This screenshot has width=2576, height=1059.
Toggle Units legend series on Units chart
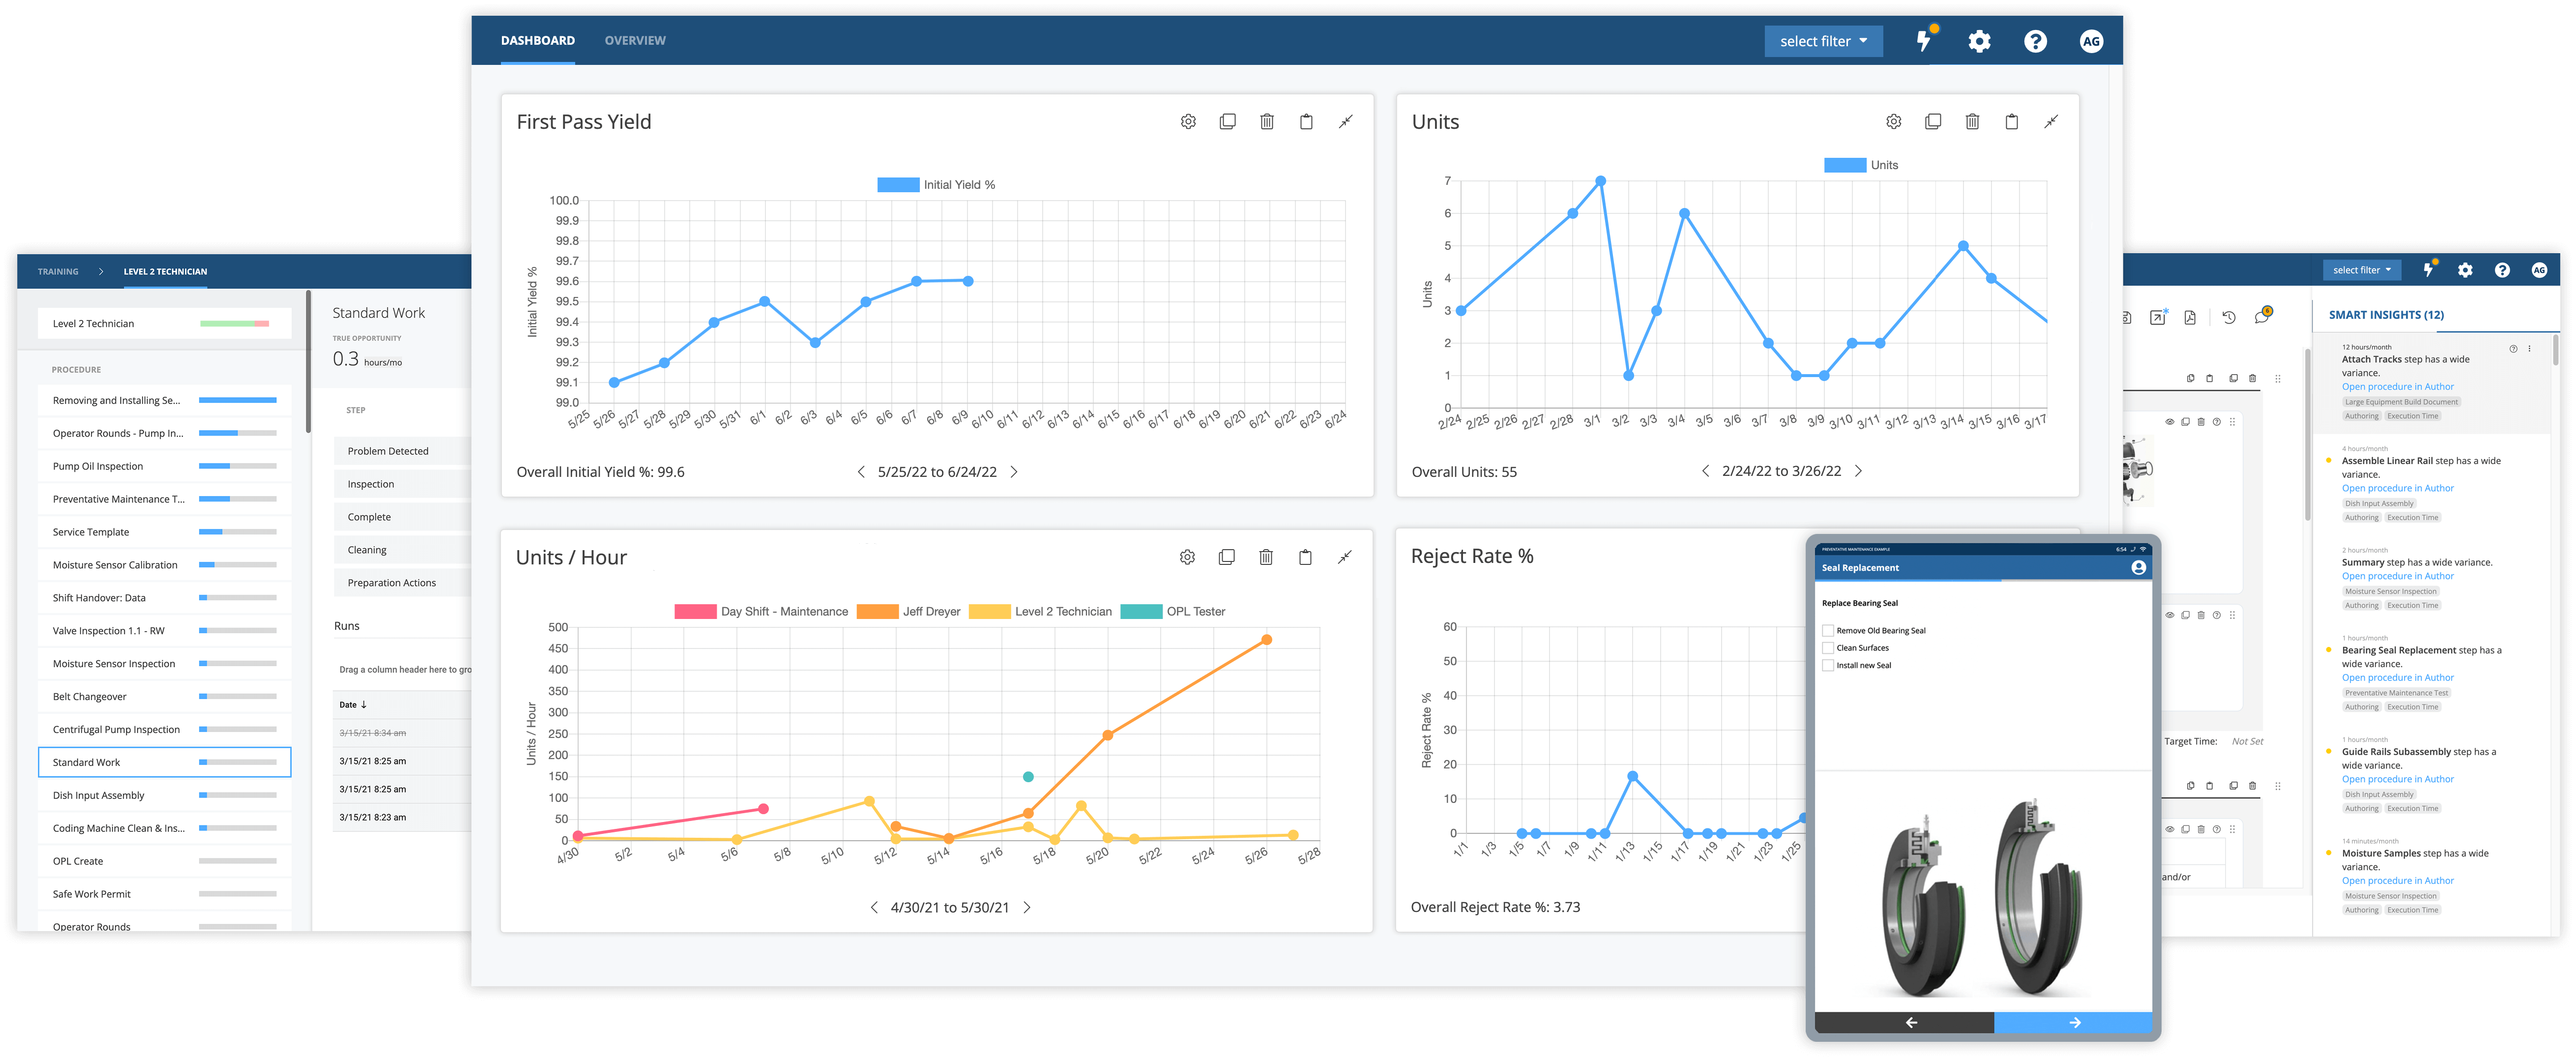click(x=1861, y=165)
